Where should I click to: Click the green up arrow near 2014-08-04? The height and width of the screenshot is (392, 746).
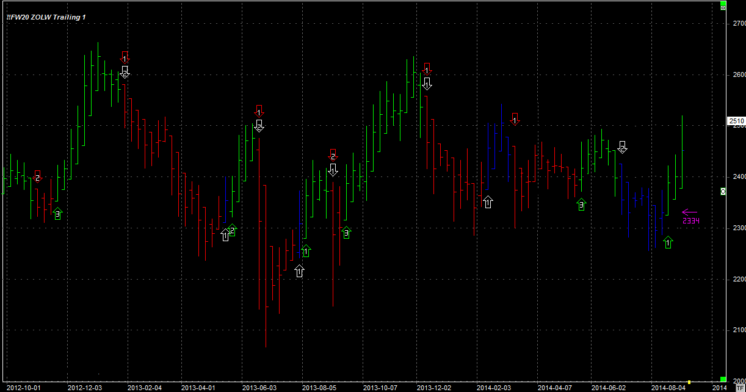click(x=668, y=242)
